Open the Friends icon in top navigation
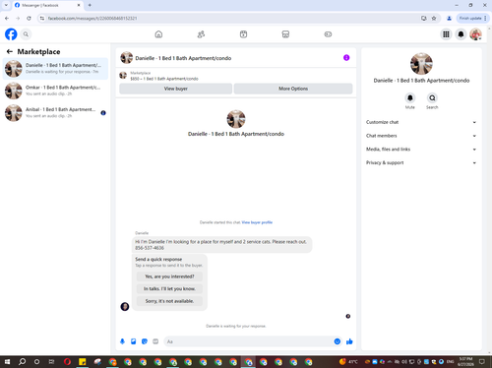The height and width of the screenshot is (368, 492). pos(201,34)
